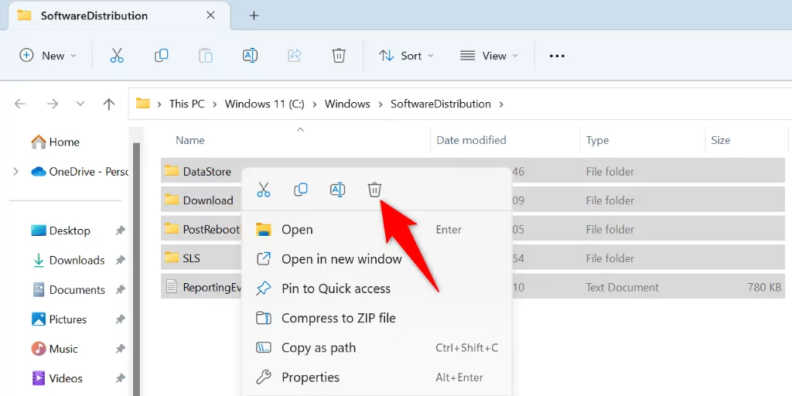The width and height of the screenshot is (792, 396).
Task: Open a new tab with plus button
Action: click(254, 15)
